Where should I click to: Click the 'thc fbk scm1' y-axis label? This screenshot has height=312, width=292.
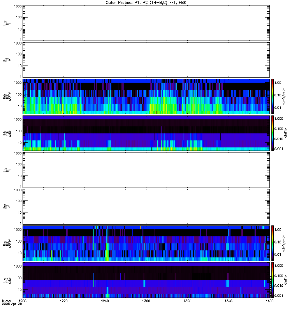pyautogui.click(x=7, y=280)
